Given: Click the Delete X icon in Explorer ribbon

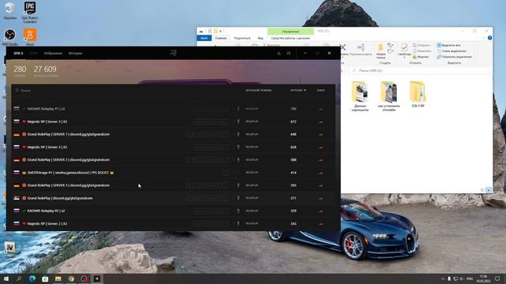Looking at the screenshot, I should 343,47.
